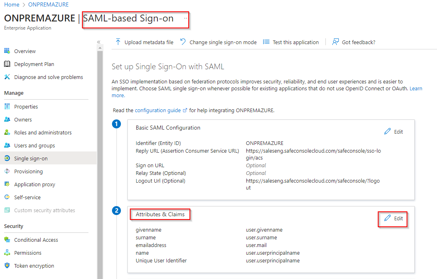Click the Users and groups icon
Viewport: 437px width, 279px height.
pyautogui.click(x=7, y=145)
